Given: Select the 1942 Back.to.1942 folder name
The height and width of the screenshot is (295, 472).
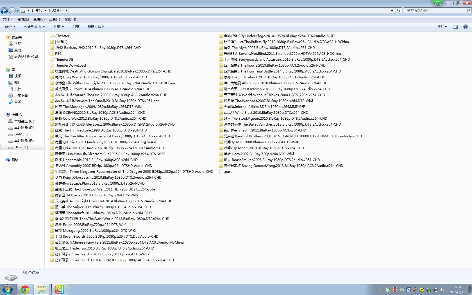Looking at the screenshot, I should click(98, 48).
